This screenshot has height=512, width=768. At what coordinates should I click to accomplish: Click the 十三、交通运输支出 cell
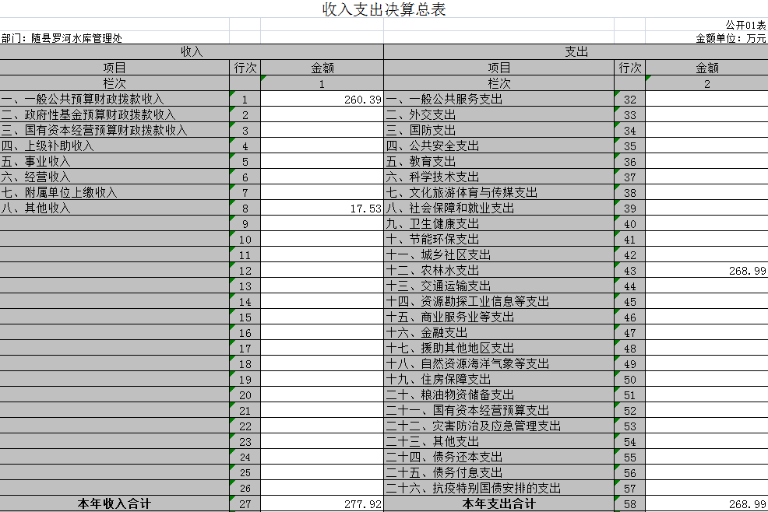[499, 286]
